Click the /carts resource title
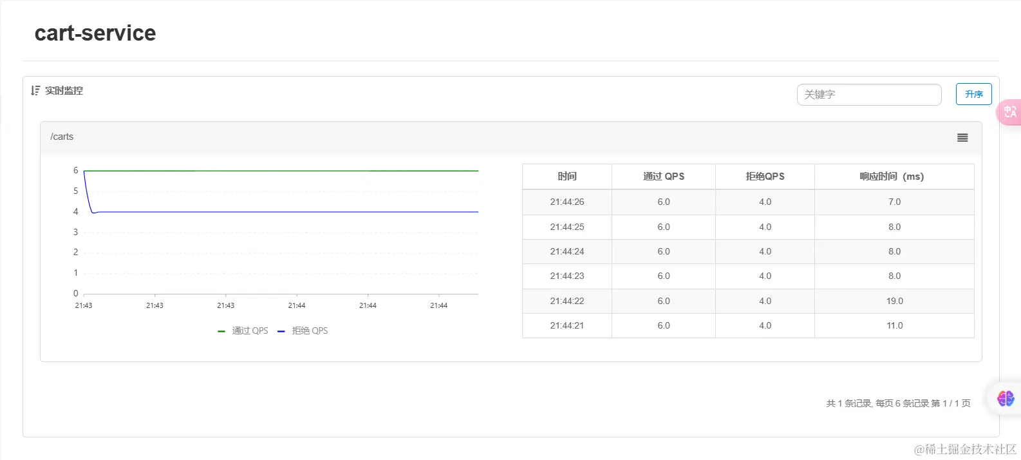Screen dimensions: 1021x460 (x=62, y=137)
